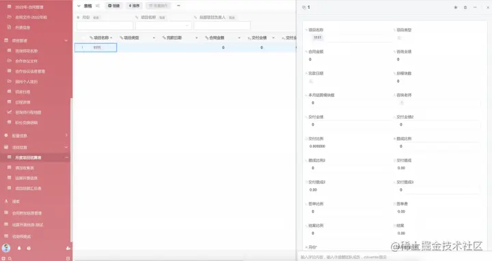492x261 pixels.
Task: Click the 提成比例 field value
Action: [x=437, y=146]
